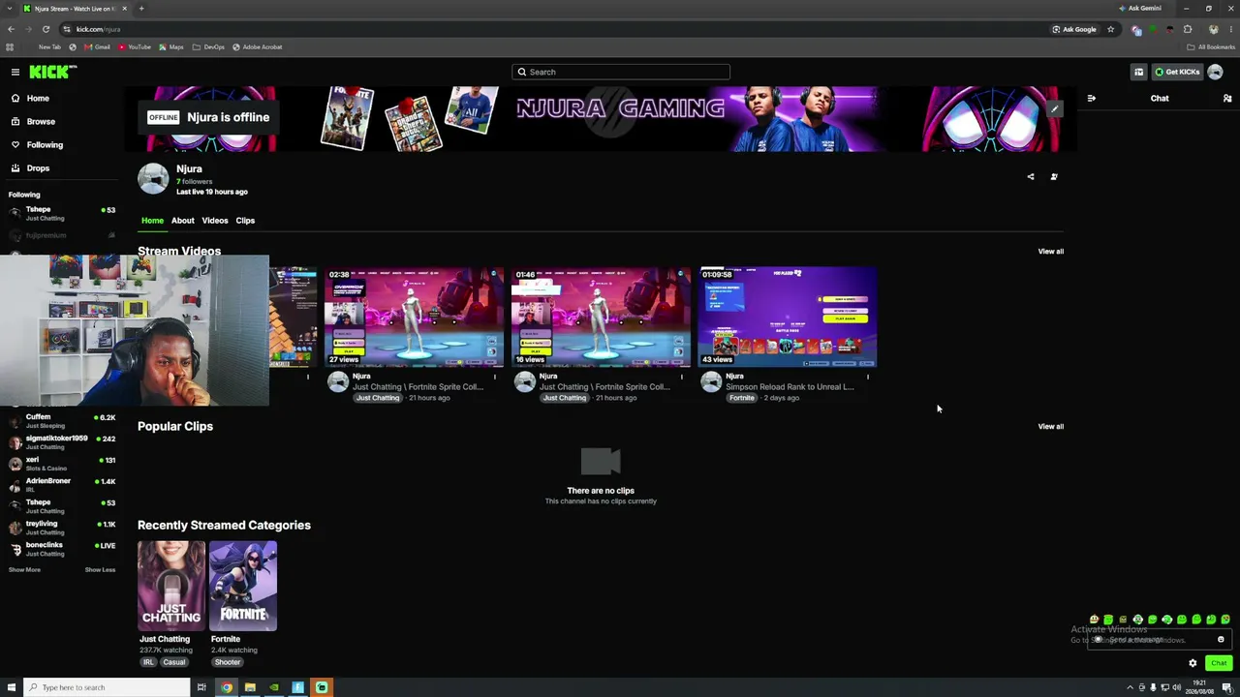Collapse the chat panel using arrow icon
The image size is (1240, 697).
[1092, 98]
